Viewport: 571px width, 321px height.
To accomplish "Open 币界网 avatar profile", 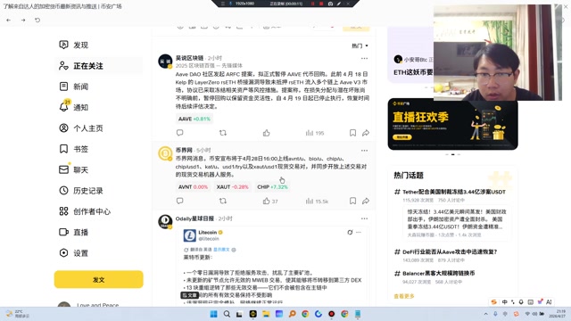I will pos(165,153).
